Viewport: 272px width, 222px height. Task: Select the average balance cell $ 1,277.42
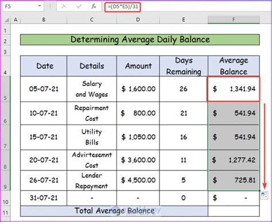coord(234,160)
